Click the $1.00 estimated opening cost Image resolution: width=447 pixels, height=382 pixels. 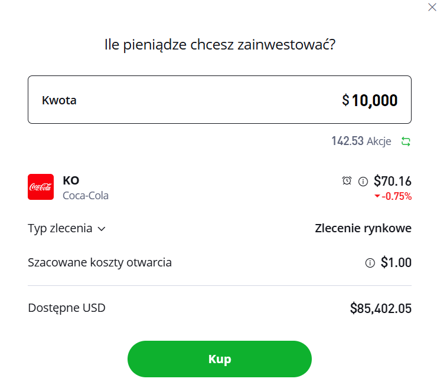(x=396, y=262)
